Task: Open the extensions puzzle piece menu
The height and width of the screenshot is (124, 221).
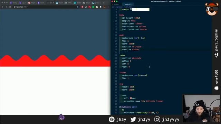Action: [100, 7]
